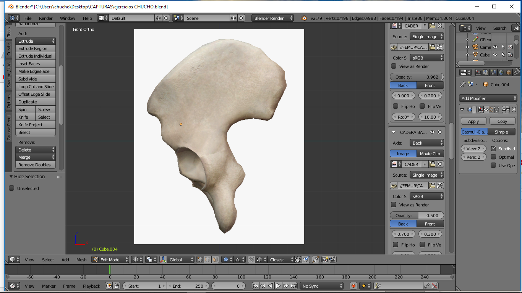Image resolution: width=522 pixels, height=293 pixels.
Task: Collapse the CADERA BA background image panel
Action: click(x=394, y=132)
